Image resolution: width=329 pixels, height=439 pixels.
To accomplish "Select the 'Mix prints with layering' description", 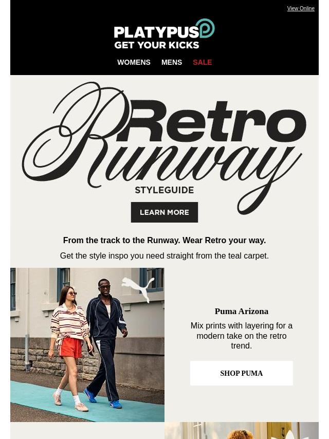I will click(x=242, y=336).
